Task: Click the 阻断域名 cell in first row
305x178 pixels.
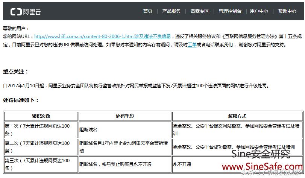Action: [x=125, y=130]
